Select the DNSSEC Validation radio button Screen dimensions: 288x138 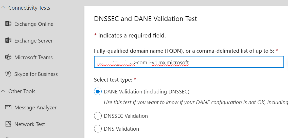[x=98, y=116]
